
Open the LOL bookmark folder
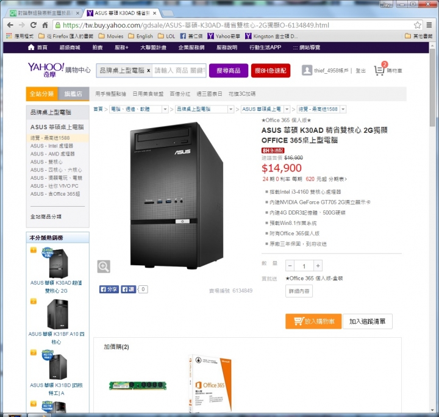(x=166, y=36)
